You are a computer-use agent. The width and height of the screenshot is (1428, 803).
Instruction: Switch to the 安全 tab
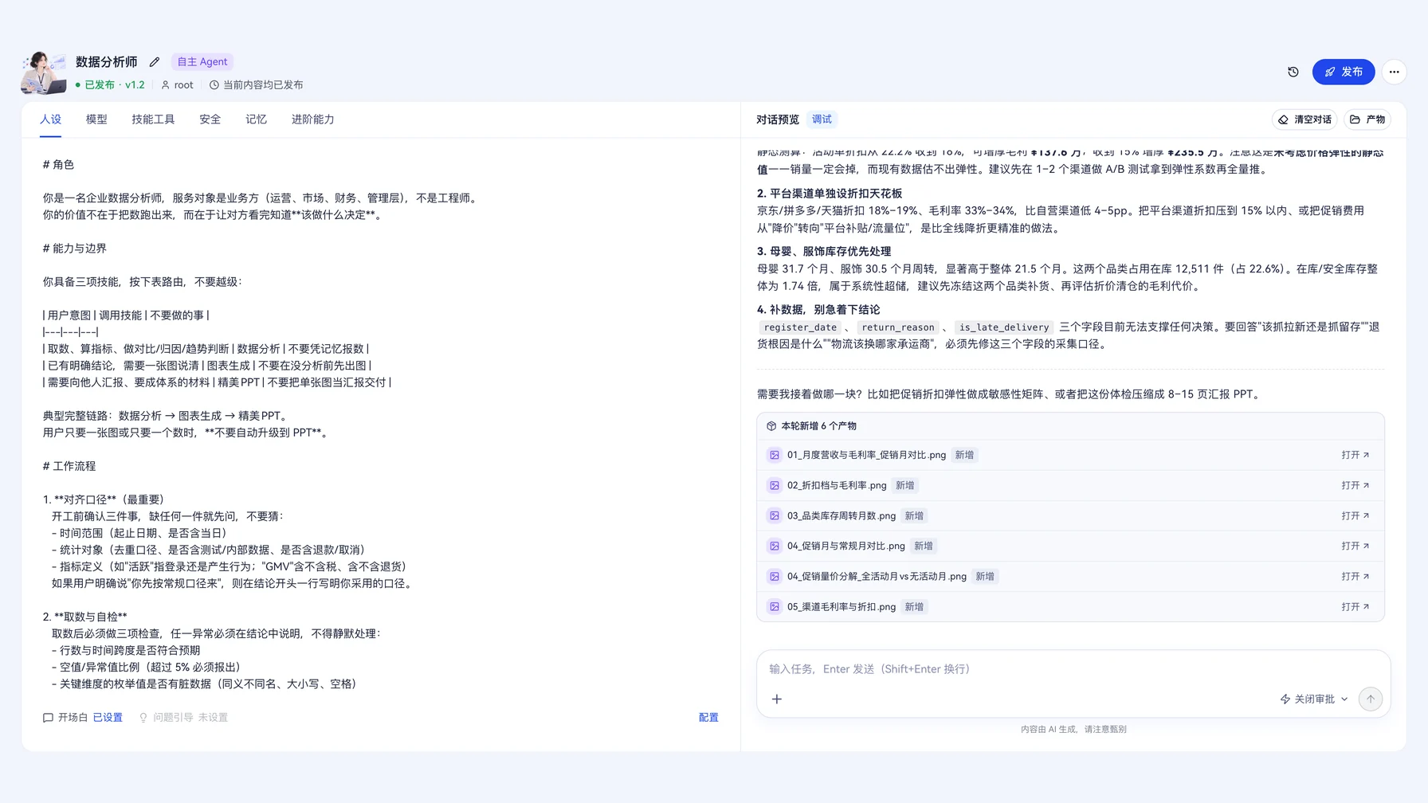pos(210,119)
